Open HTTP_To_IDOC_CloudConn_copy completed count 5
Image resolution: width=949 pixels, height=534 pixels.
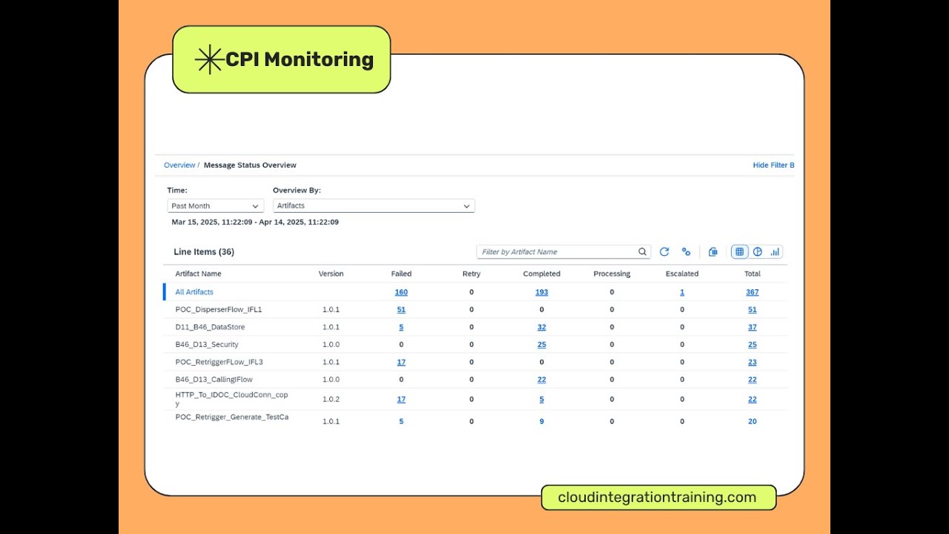coord(542,399)
